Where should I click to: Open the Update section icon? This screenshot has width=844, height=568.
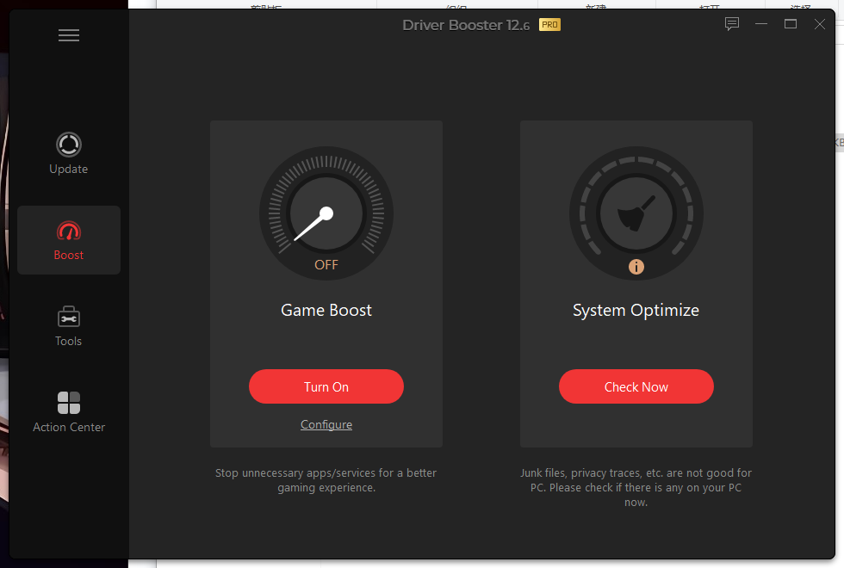pyautogui.click(x=69, y=145)
